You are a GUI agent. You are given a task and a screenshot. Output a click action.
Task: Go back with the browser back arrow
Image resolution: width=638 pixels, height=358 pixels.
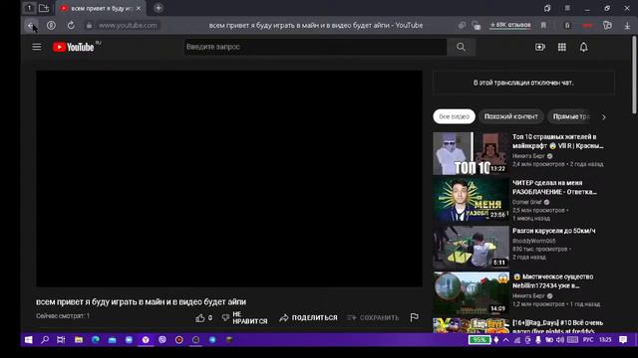tap(31, 25)
